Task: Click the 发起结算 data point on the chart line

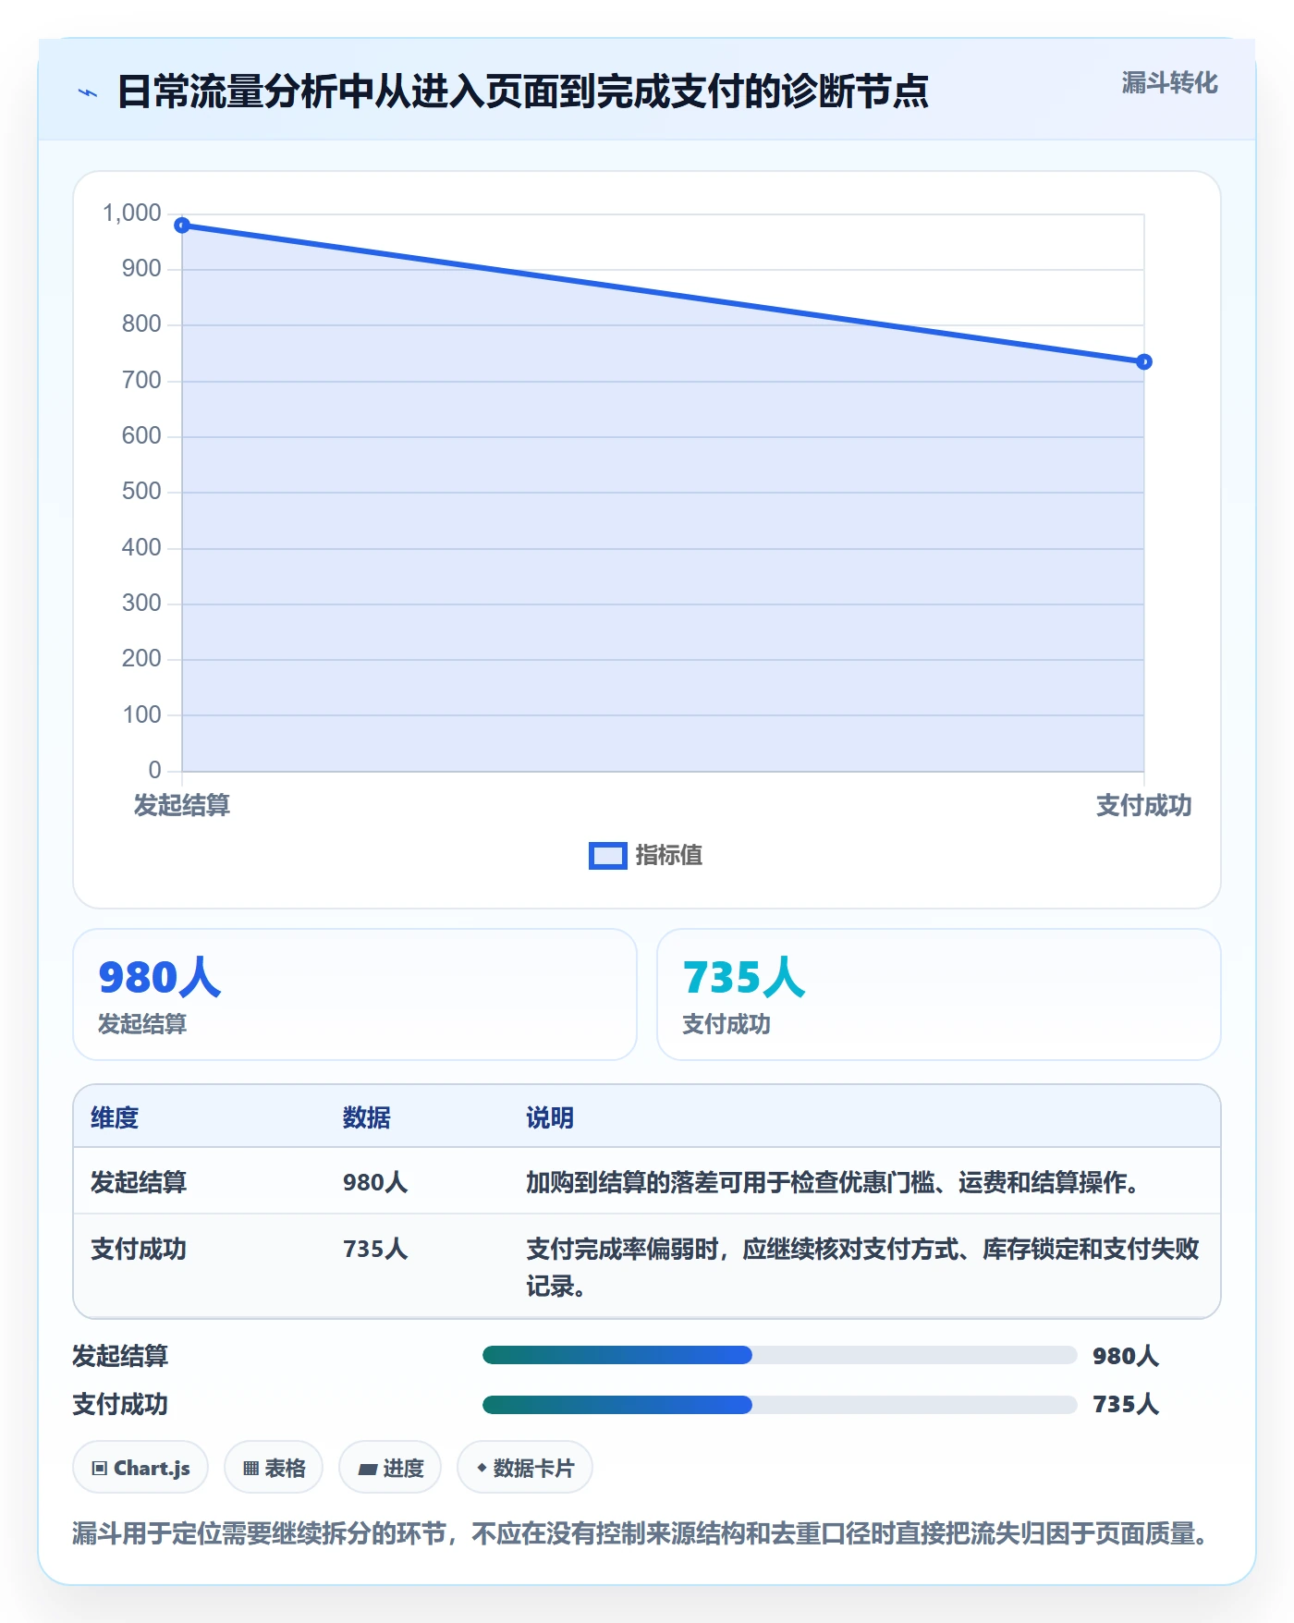Action: point(182,226)
